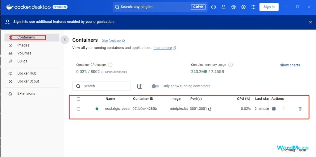This screenshot has height=157, width=316.
Task: Open the Learning center graduation cap icon
Action: [233, 7]
